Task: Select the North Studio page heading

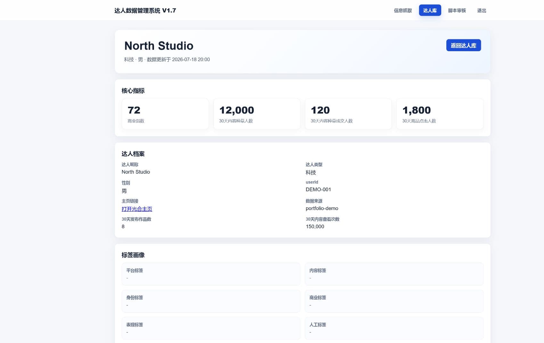Action: point(159,46)
